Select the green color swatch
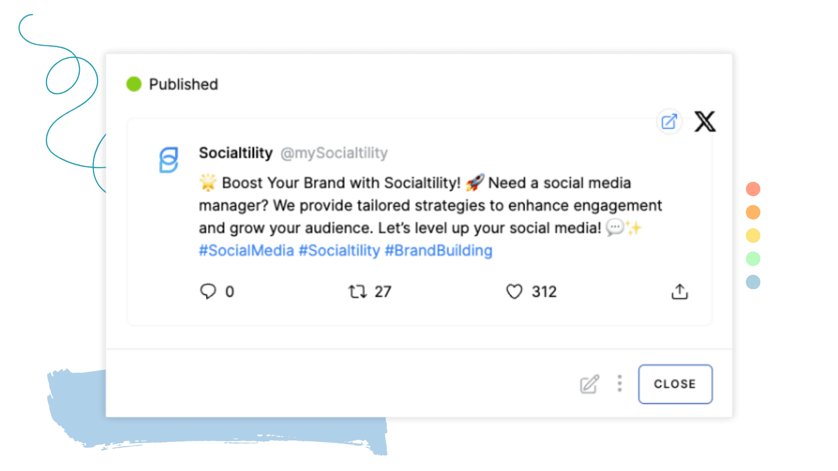The image size is (838, 471). (753, 259)
